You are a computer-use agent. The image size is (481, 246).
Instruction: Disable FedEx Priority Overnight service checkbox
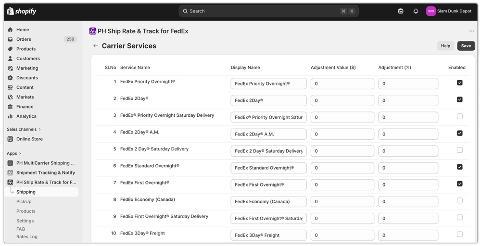tap(459, 83)
